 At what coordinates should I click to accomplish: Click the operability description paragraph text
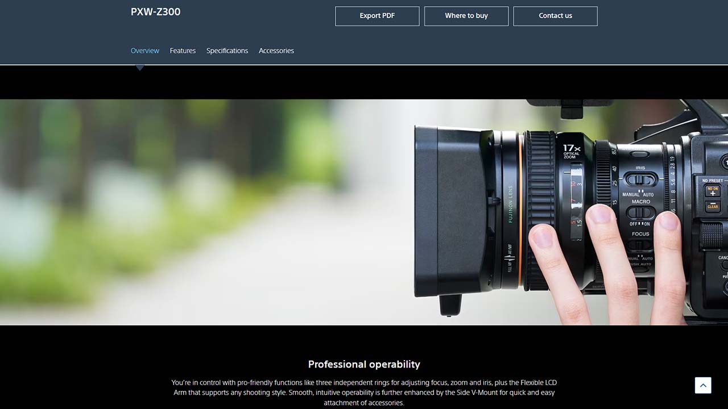(364, 393)
